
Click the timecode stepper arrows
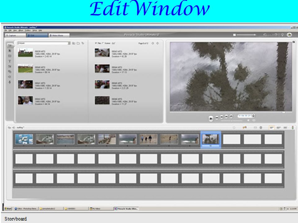click(253, 116)
